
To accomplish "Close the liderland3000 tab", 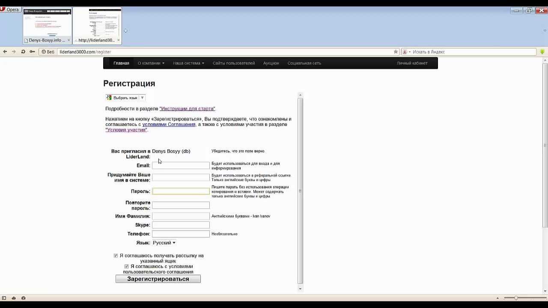I will [x=119, y=40].
